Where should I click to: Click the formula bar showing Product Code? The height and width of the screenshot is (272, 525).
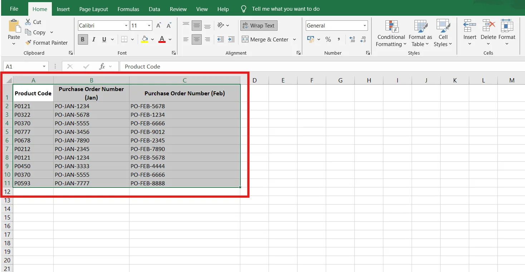[322, 66]
